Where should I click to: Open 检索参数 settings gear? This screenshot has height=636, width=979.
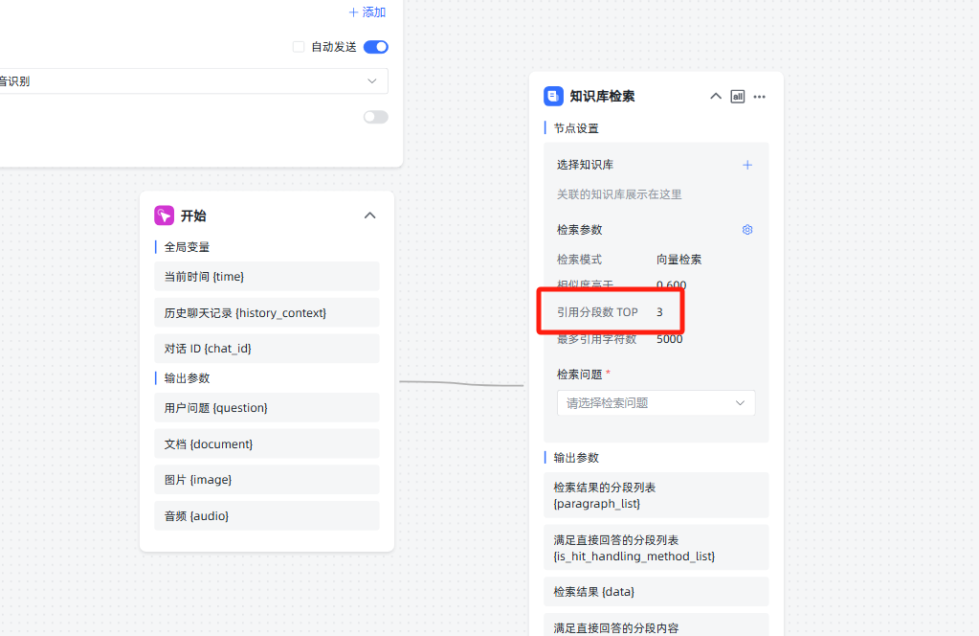point(747,230)
